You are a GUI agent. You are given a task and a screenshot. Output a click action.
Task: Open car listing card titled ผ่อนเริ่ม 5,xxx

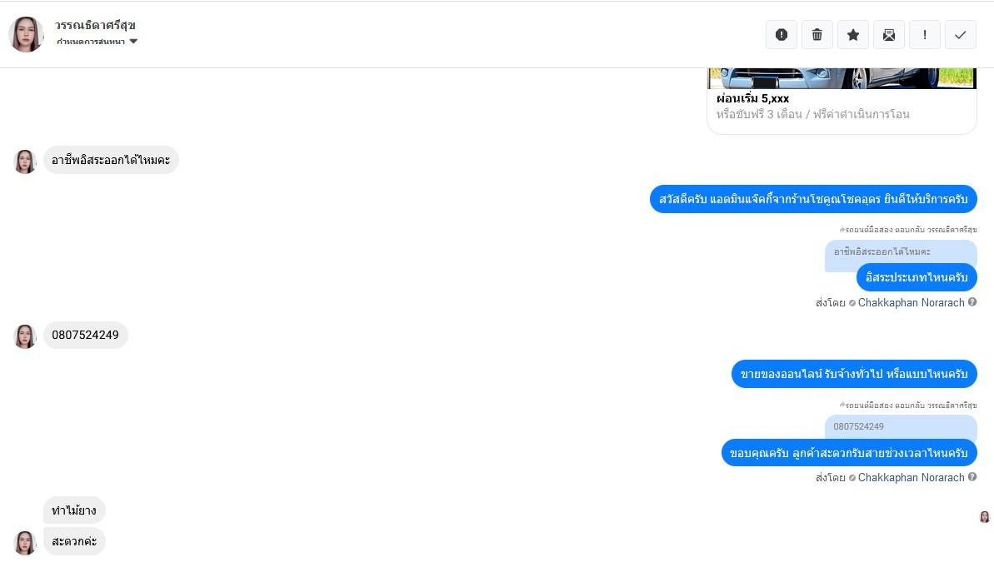(x=842, y=102)
